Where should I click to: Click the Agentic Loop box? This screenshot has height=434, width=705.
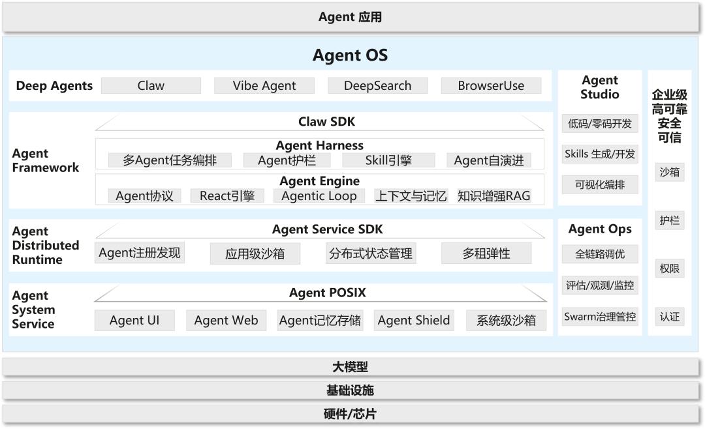319,195
